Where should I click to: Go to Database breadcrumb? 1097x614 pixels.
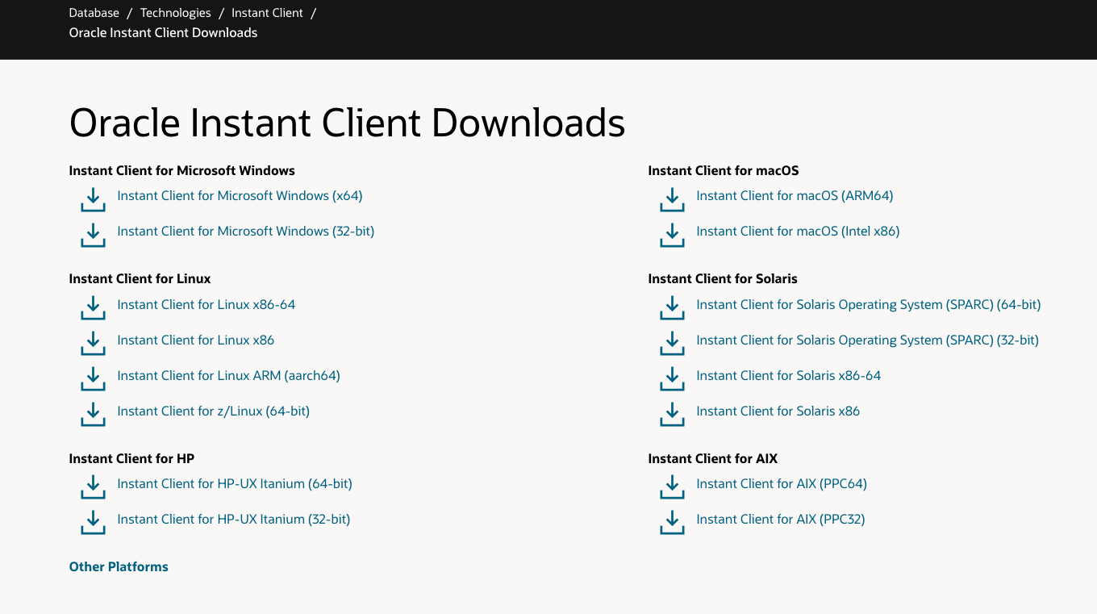[94, 13]
